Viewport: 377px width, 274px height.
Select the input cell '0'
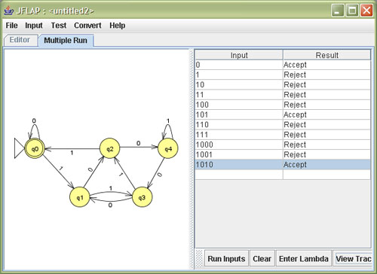click(x=239, y=65)
